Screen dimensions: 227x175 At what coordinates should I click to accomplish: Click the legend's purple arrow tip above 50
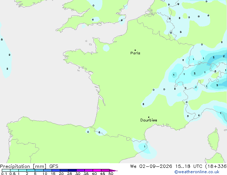tap(113, 170)
